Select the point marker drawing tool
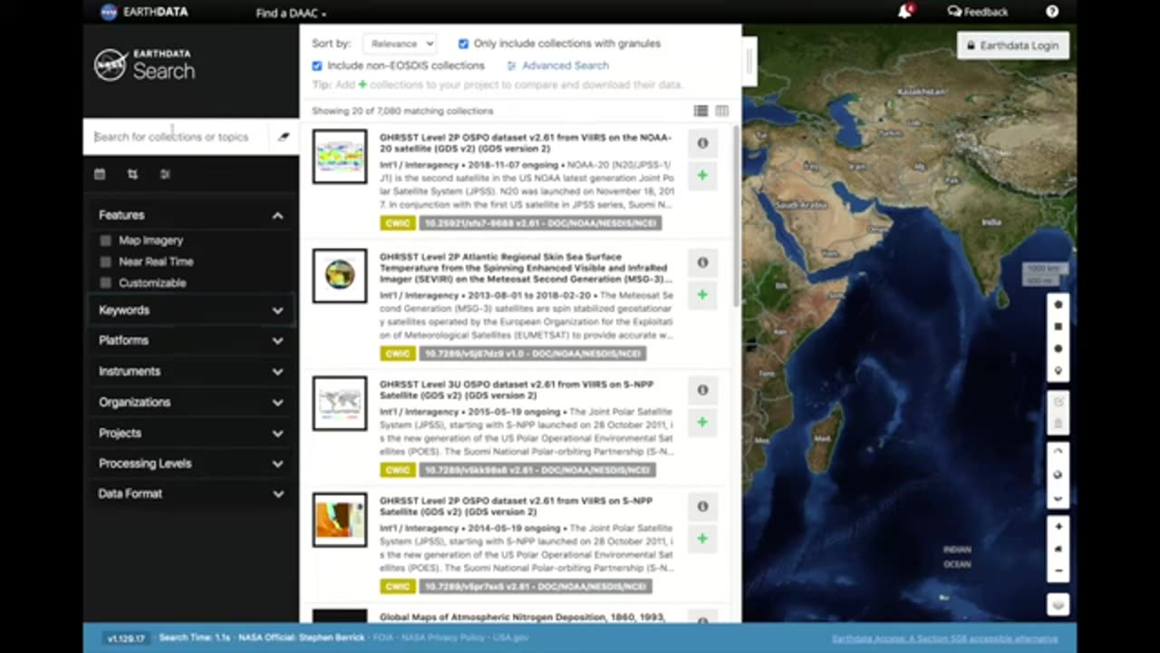Image resolution: width=1160 pixels, height=653 pixels. pos(1058,371)
